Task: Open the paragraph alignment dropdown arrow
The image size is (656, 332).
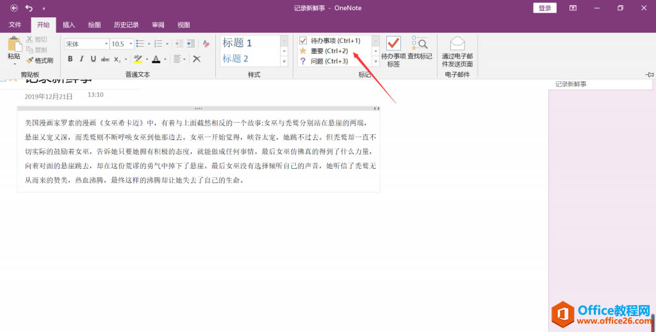Action: coord(184,59)
